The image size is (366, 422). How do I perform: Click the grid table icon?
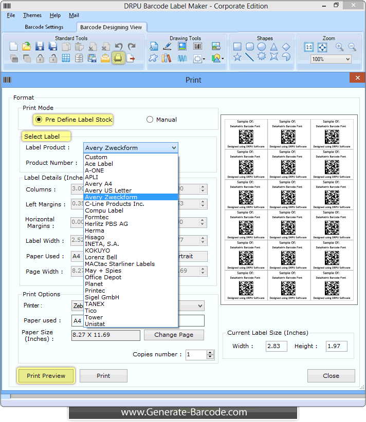point(66,58)
